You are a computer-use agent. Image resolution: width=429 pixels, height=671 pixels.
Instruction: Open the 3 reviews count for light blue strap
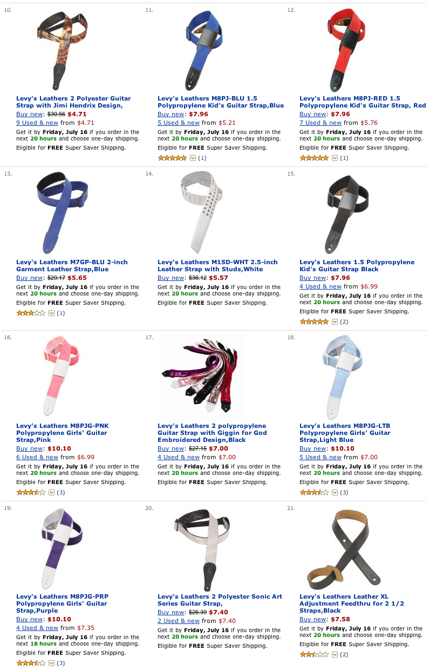pyautogui.click(x=344, y=493)
